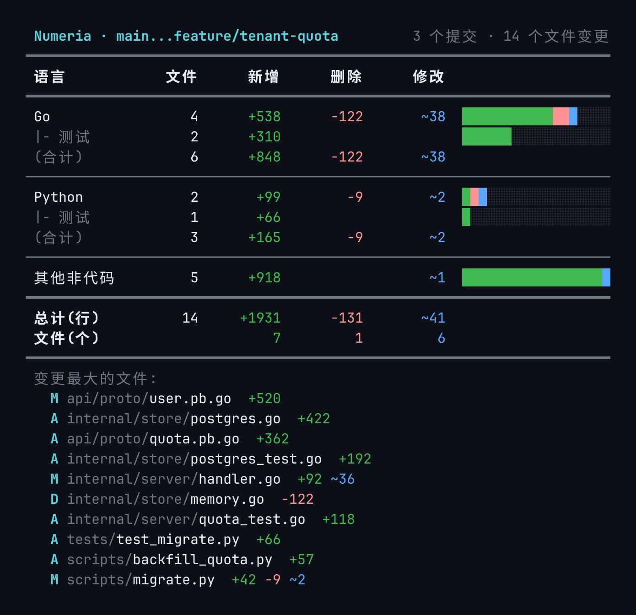
Task: Select the 其他非代码 row label
Action: coord(74,278)
